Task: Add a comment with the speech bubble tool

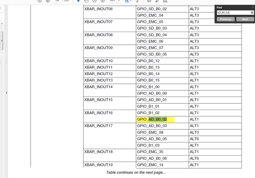Action: pos(149,1)
